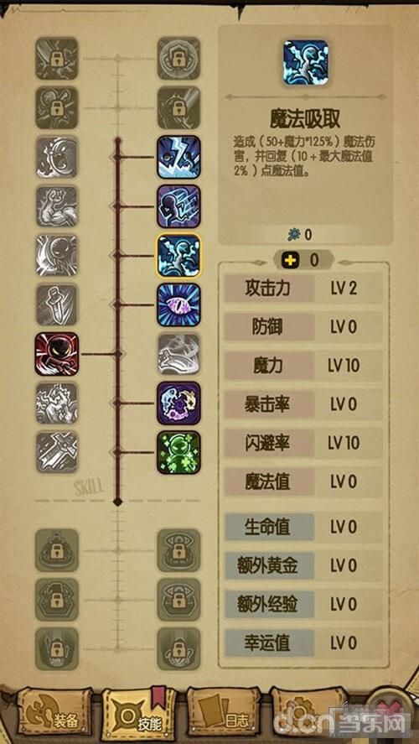Select the lightning bolt skill icon
Screen dimensions: 419x744
point(178,157)
